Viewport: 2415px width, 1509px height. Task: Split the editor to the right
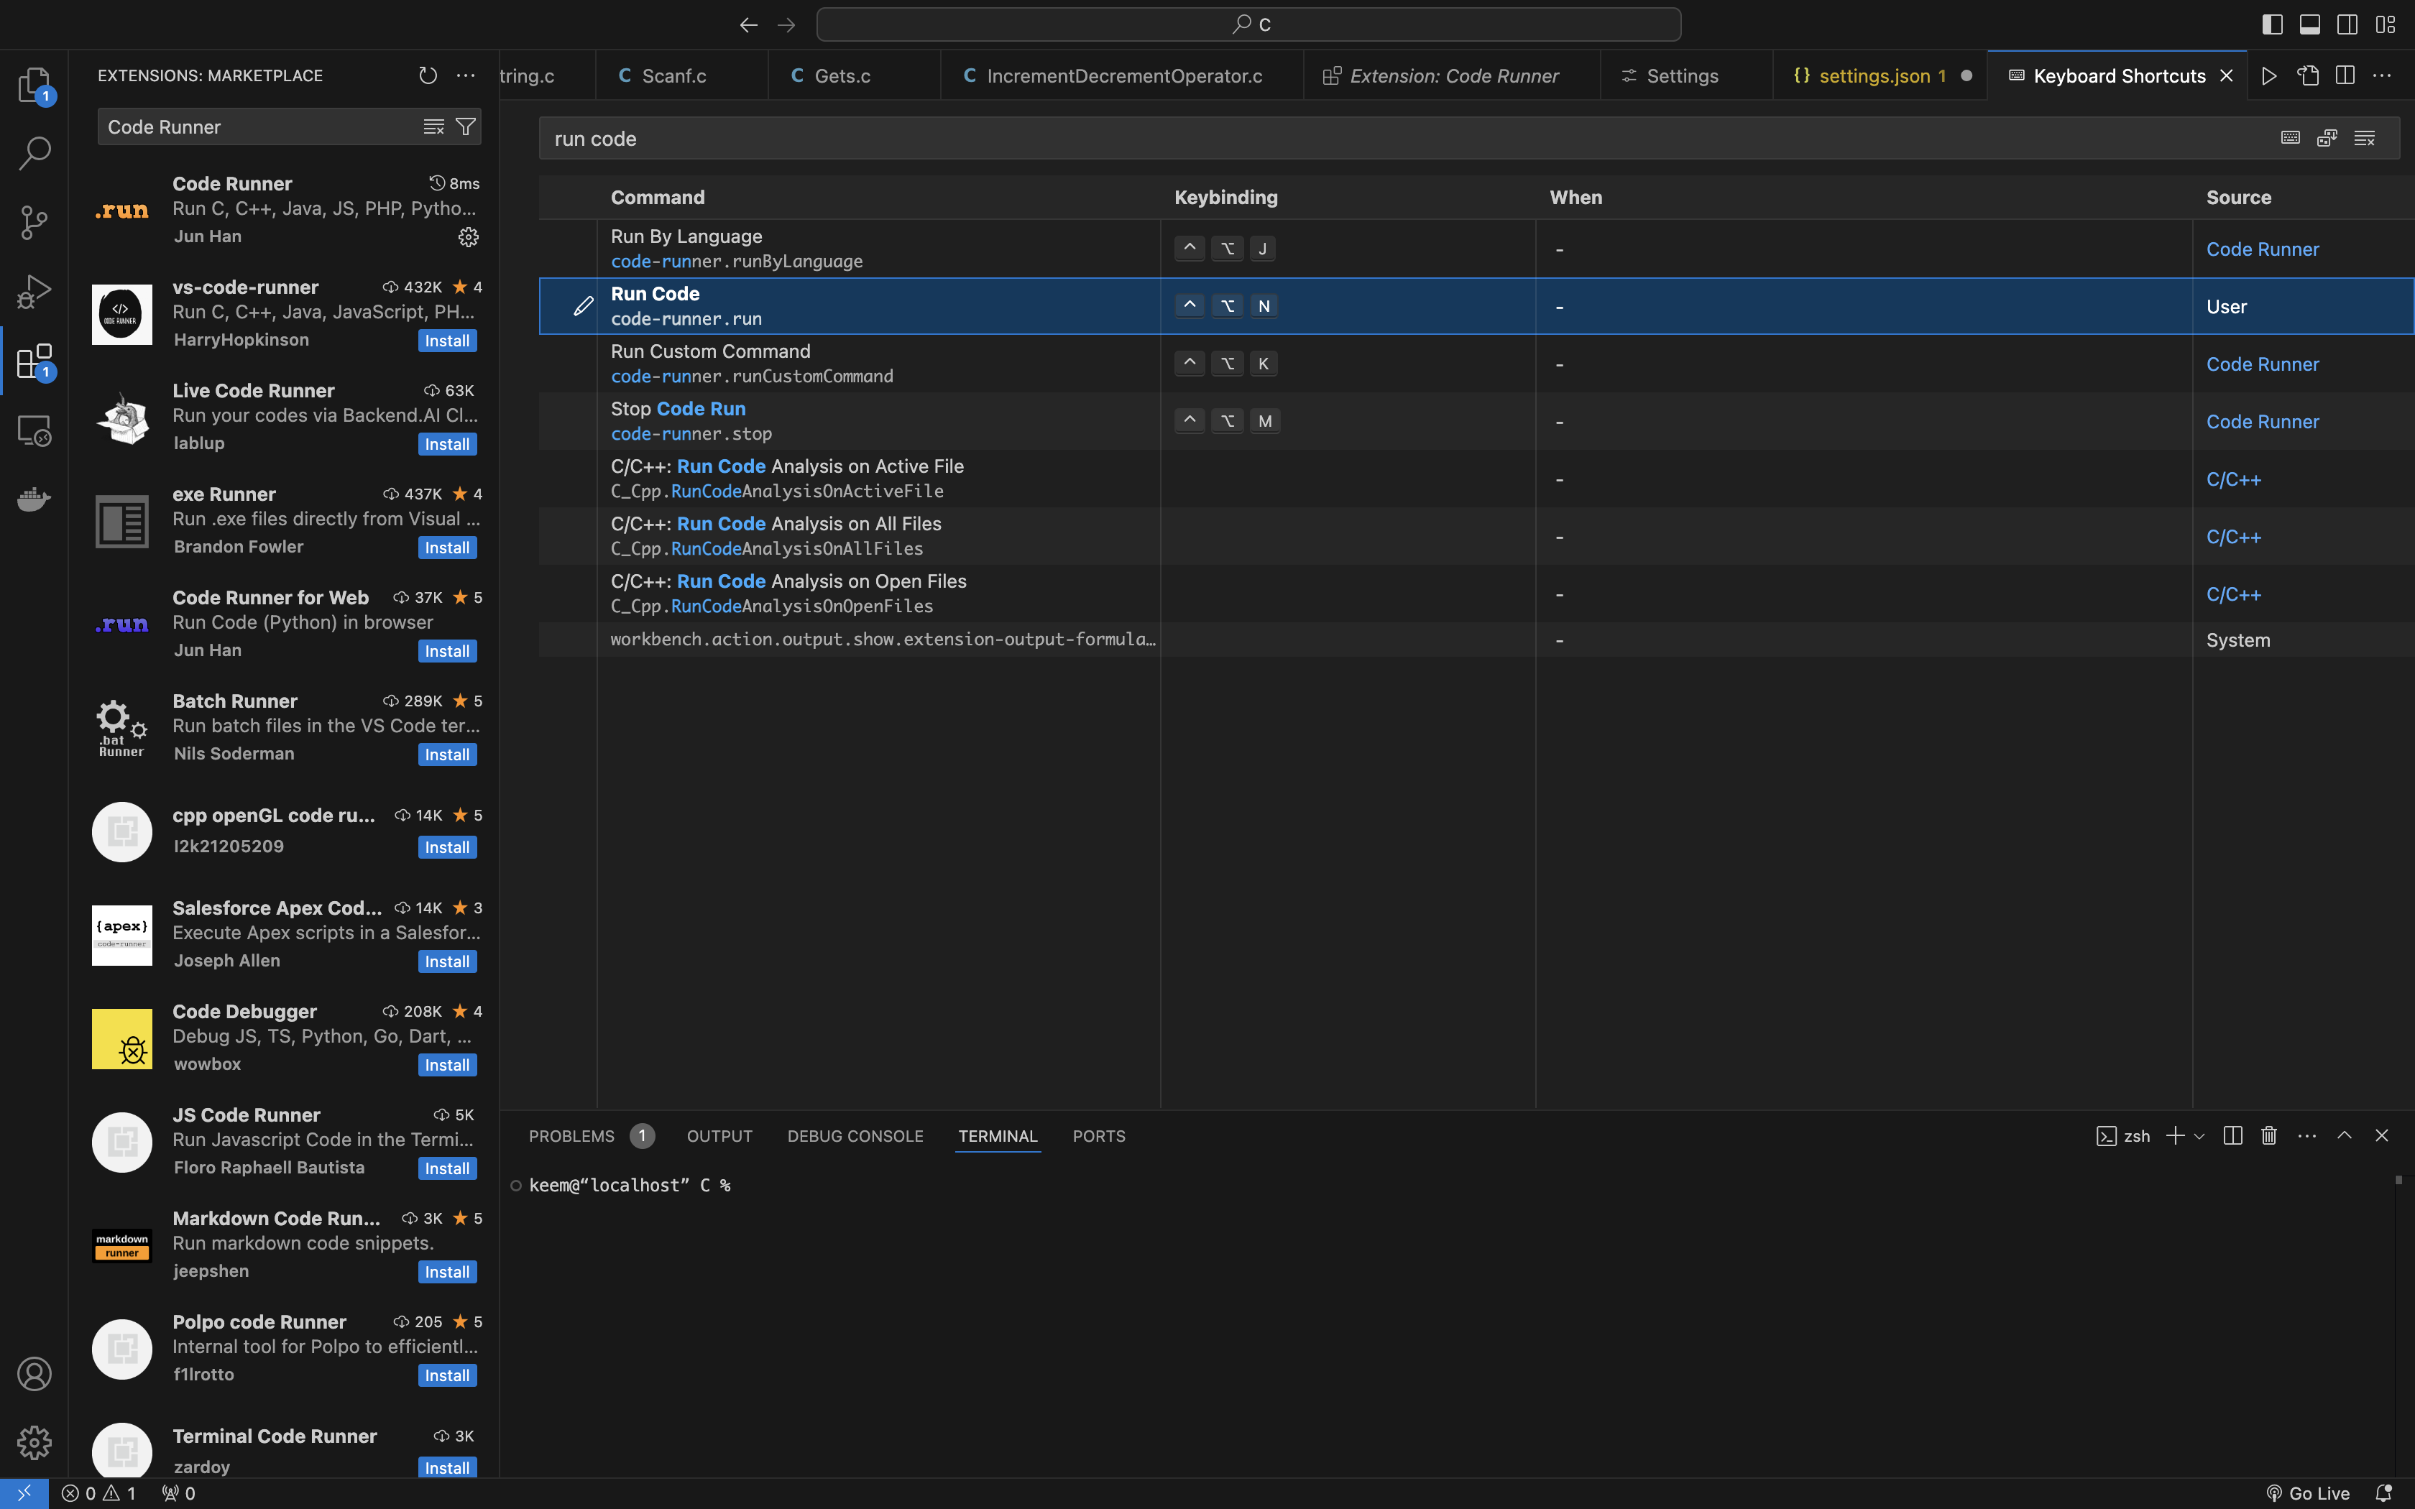(x=2345, y=76)
